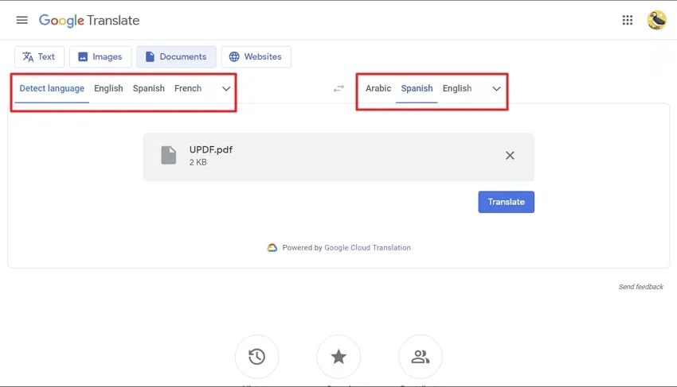Open translation History
The image size is (677, 387).
click(x=257, y=357)
